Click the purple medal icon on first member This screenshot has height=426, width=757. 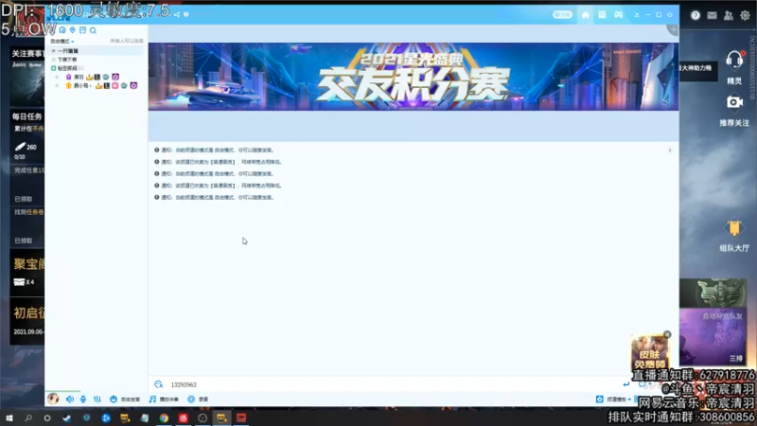[115, 77]
